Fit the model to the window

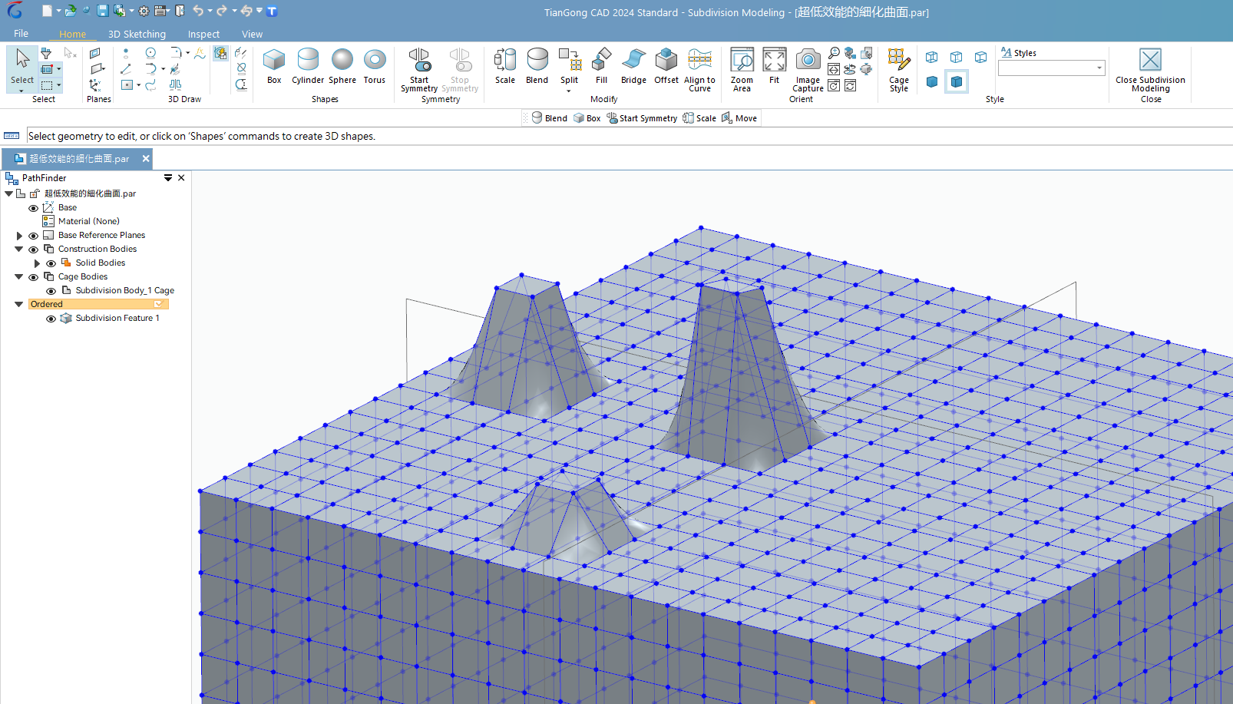coord(774,66)
